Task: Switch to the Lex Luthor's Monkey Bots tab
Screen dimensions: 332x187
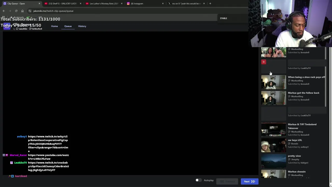Action: (x=104, y=4)
